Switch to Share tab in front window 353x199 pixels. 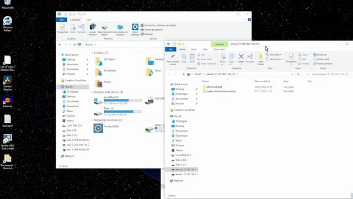click(194, 49)
